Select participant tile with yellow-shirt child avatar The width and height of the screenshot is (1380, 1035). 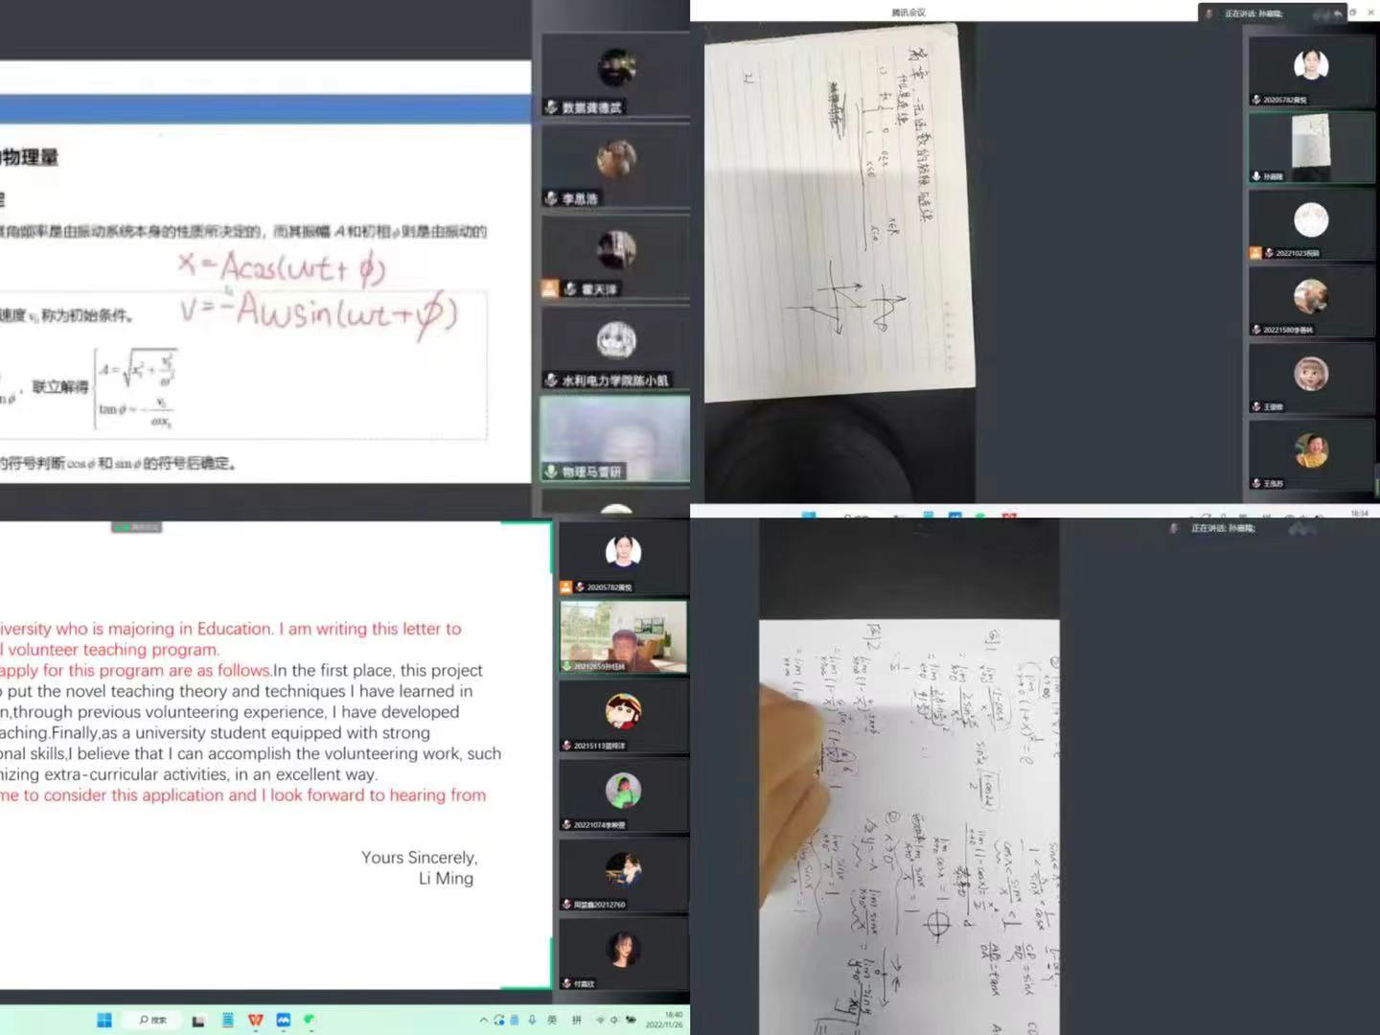pos(1311,454)
